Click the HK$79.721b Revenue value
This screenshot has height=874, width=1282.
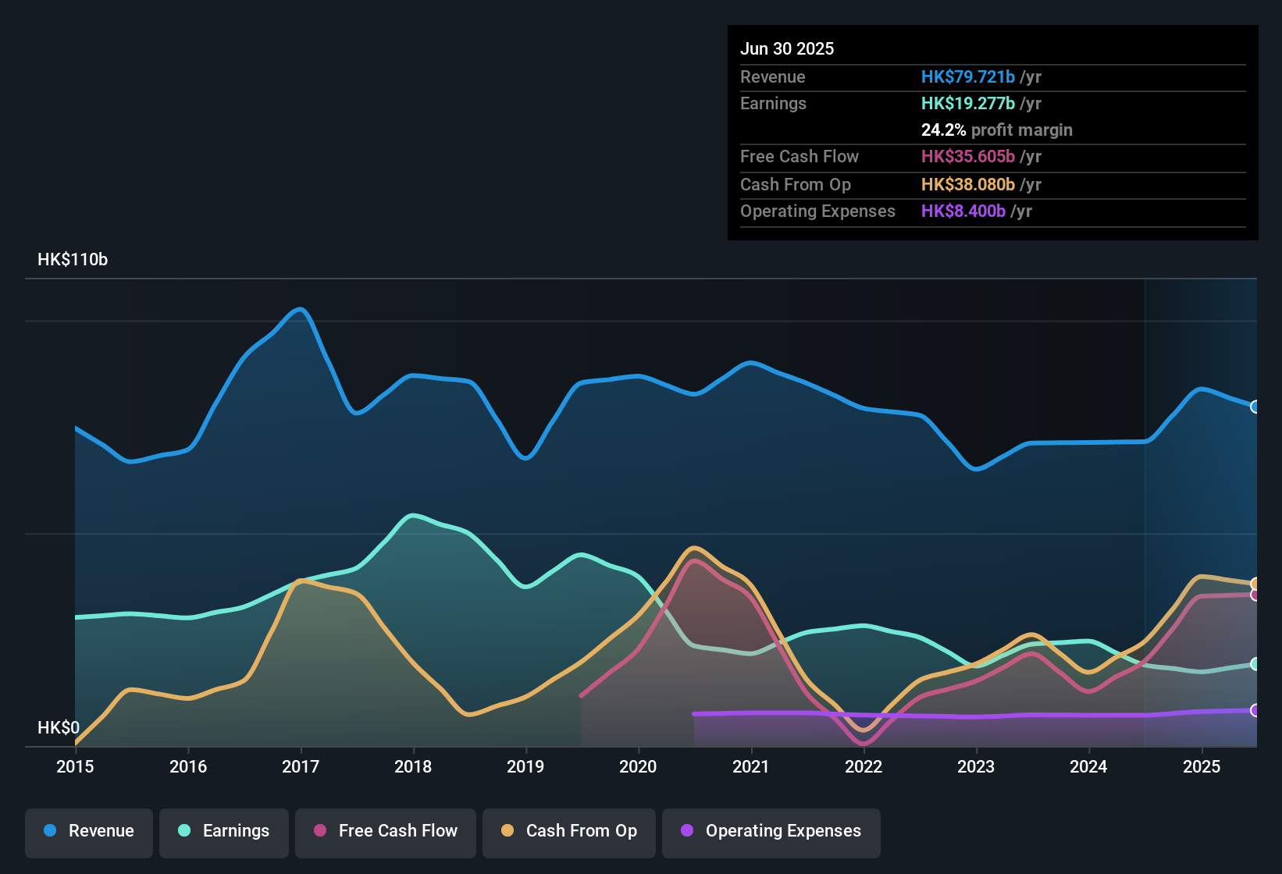[x=968, y=76]
